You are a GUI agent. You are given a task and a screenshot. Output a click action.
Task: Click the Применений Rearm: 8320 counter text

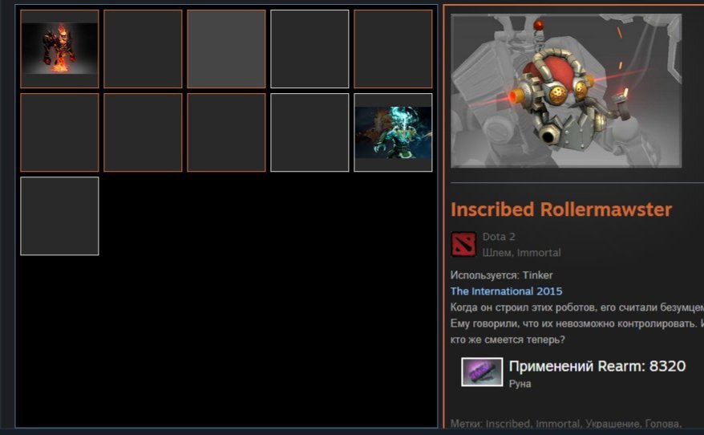click(597, 366)
